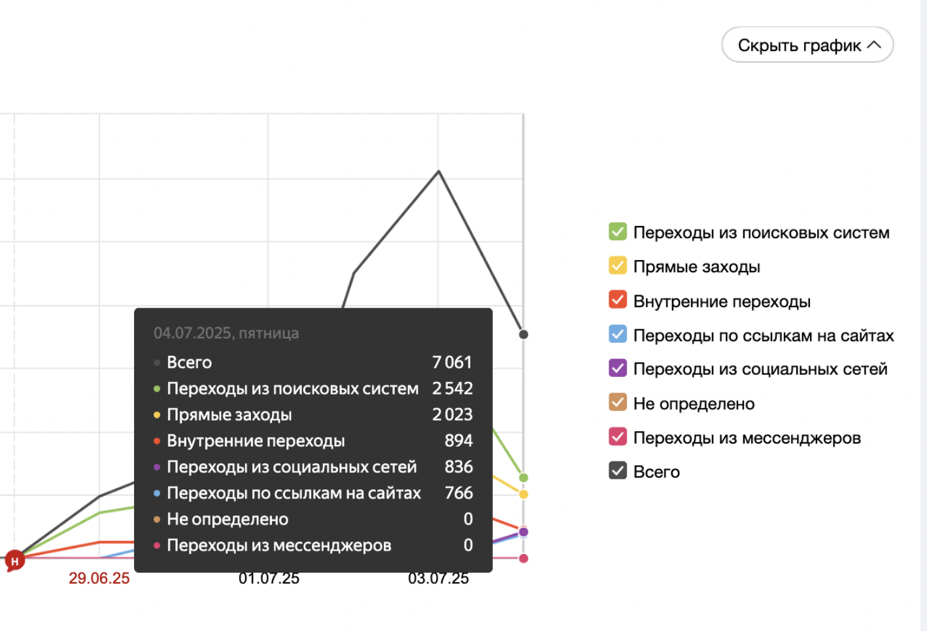Viewport: 927px width, 631px height.
Task: Click tooltip Всего value 7 061
Action: coord(452,362)
